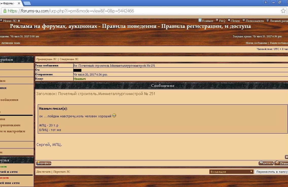288x187 pixels.
Task: Click the Поиск magnifier icon
Action: pyautogui.click(x=229, y=20)
